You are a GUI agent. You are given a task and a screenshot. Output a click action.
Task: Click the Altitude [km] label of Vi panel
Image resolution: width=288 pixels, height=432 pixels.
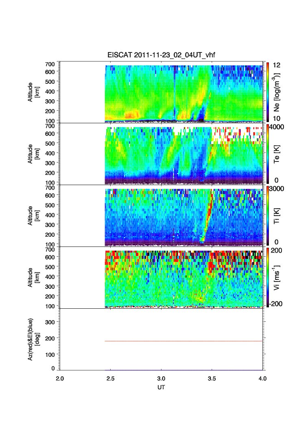pos(33,277)
